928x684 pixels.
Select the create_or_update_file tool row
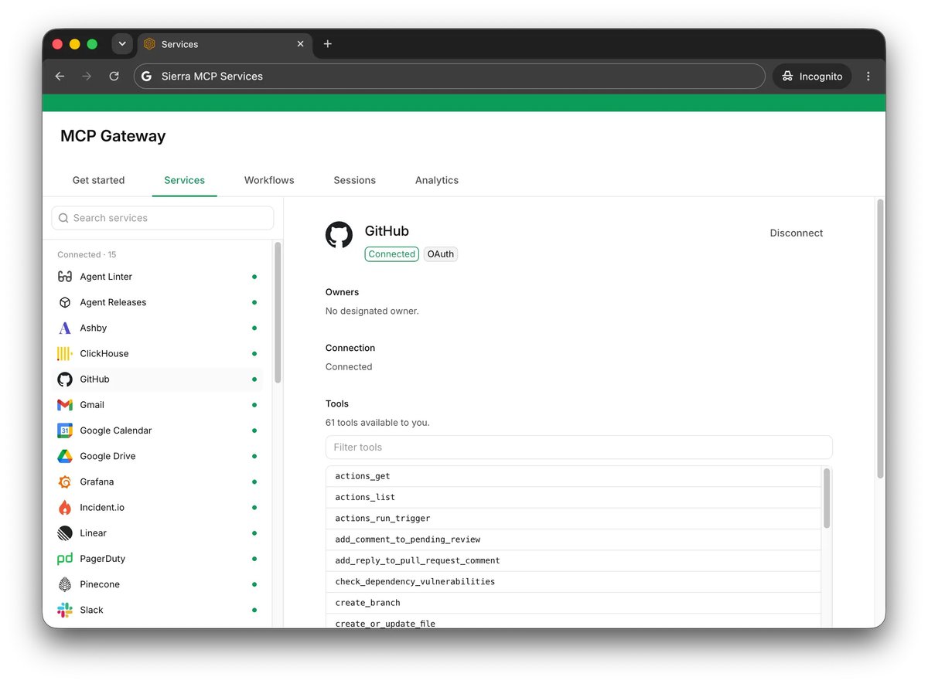tap(574, 621)
